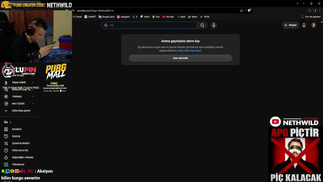Viewport: 323px width, 182px height.
Task: Click the address bar URL youtube.com
Action: (95, 11)
